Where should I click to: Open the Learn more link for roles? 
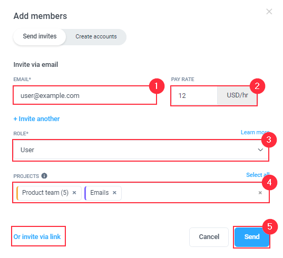click(x=255, y=132)
